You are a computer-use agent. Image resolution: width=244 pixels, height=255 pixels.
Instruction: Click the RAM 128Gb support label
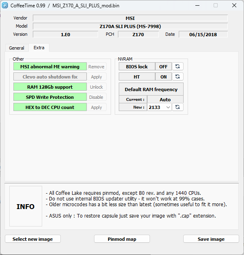click(50, 87)
